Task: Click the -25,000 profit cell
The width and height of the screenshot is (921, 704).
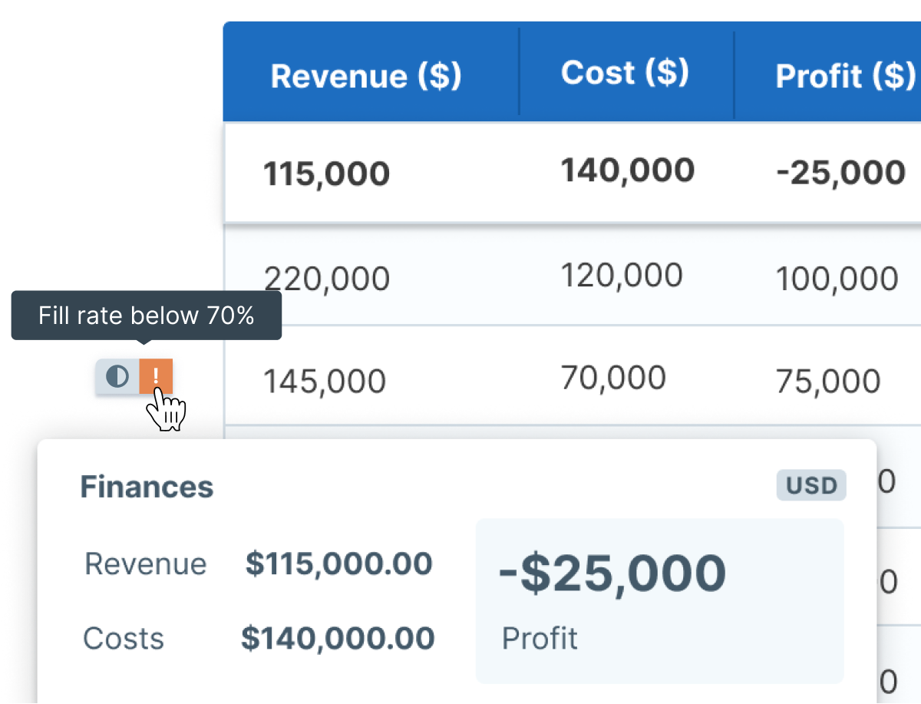Action: coord(841,173)
